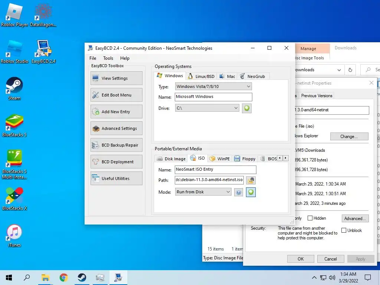The width and height of the screenshot is (380, 285).
Task: Open Google Chrome from the taskbar
Action: click(x=63, y=278)
